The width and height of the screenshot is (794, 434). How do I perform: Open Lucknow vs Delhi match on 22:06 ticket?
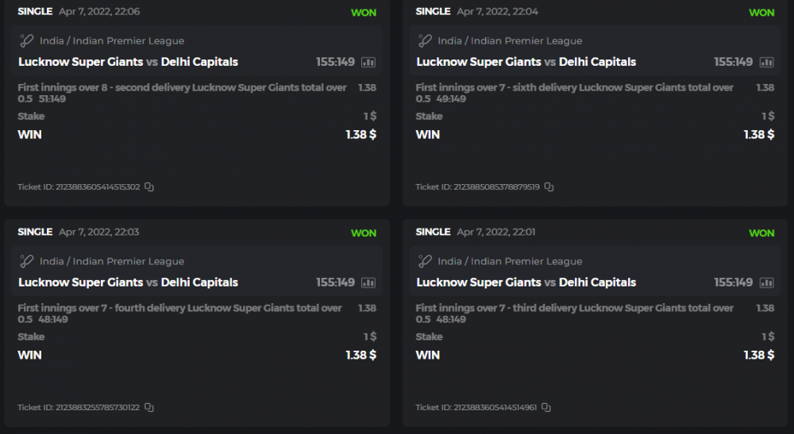(x=128, y=62)
